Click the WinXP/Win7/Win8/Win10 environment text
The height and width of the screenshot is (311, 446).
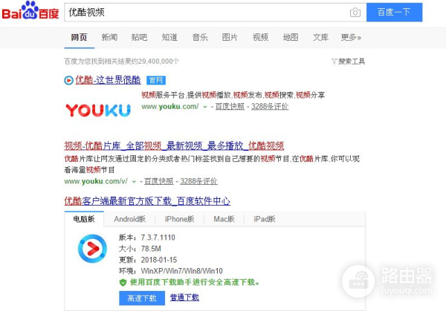[x=182, y=271]
